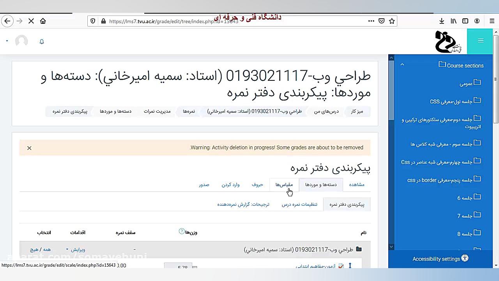This screenshot has width=499, height=281.
Task: Go to درس‌های من via breadcrumb
Action: (x=326, y=111)
